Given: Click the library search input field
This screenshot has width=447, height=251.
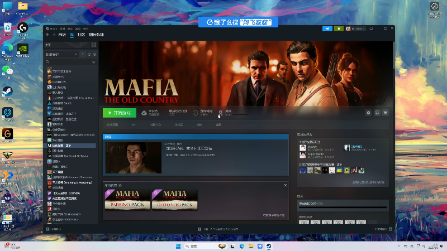Looking at the screenshot, I should (70, 62).
